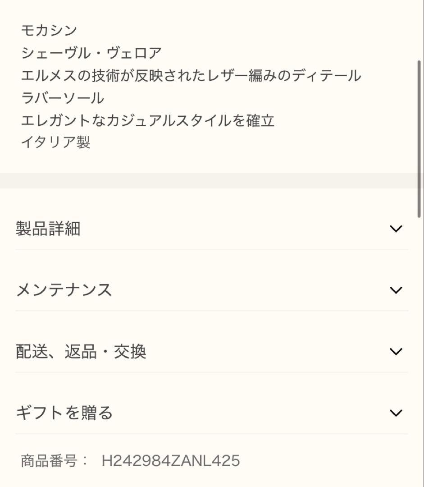Click the vertical scrollbar thumb

(419, 139)
